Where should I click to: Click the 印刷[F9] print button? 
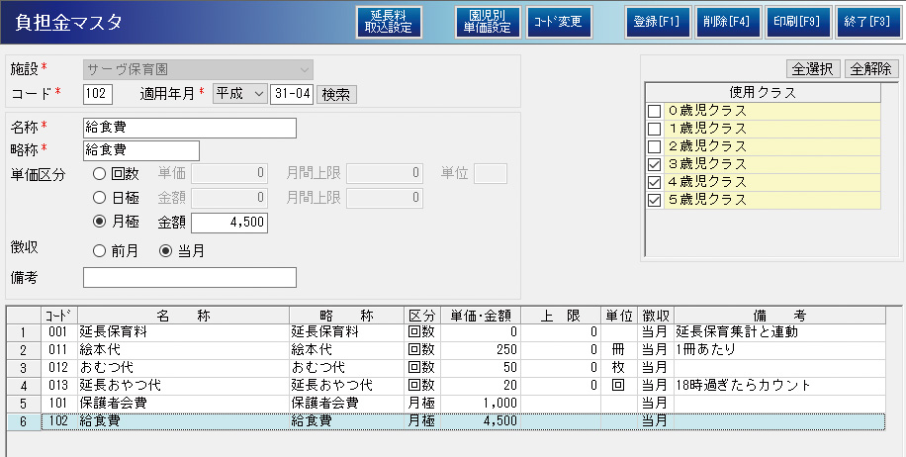click(797, 22)
